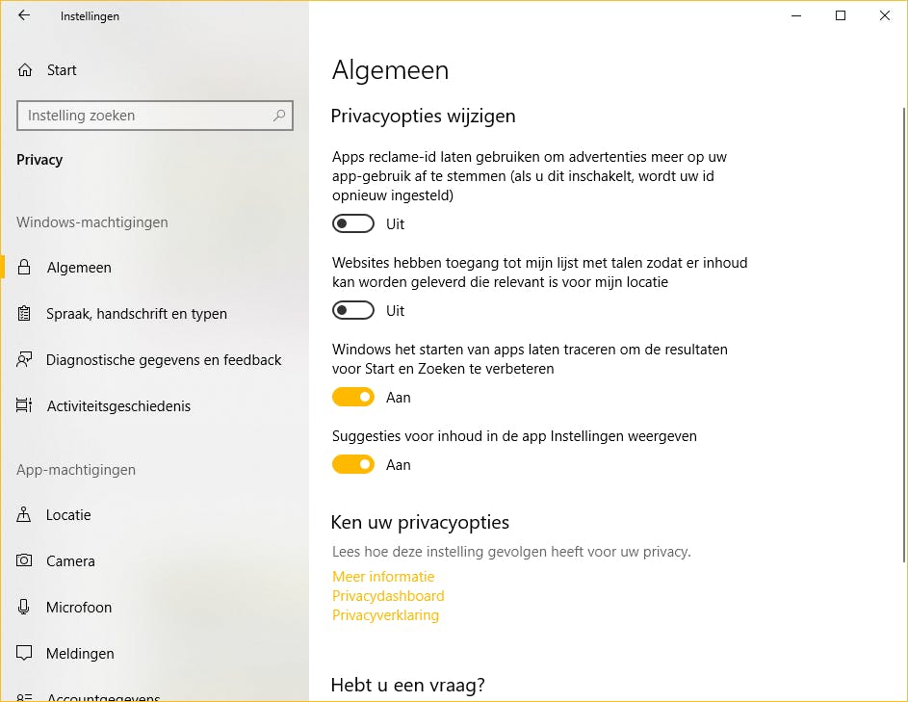This screenshot has height=702, width=908.
Task: Click the back arrow icon
Action: coord(24,15)
